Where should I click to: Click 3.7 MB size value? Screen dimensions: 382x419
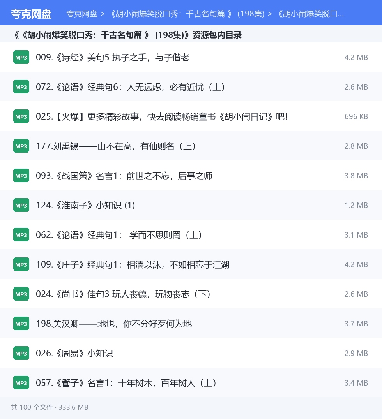[356, 324]
